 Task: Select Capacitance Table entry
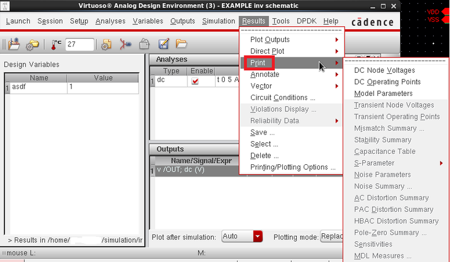[385, 151]
